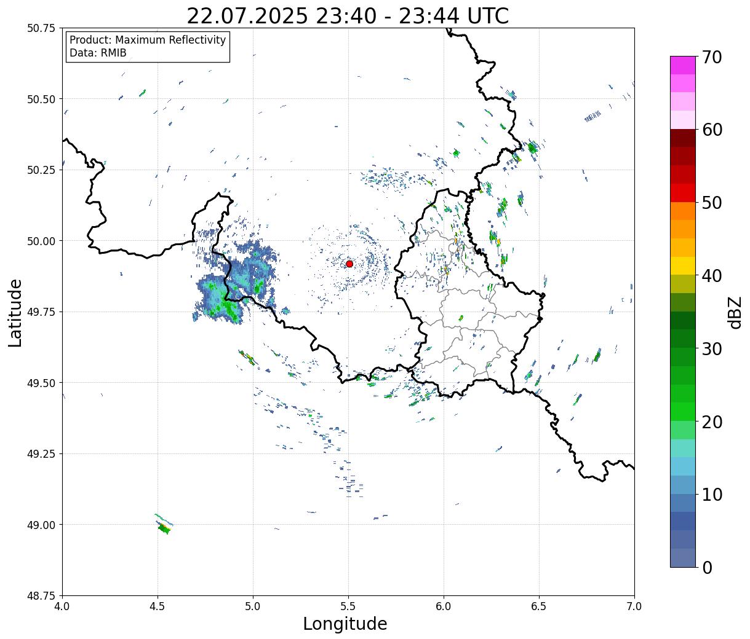Click the 49.25 latitude tick label

pyautogui.click(x=41, y=454)
